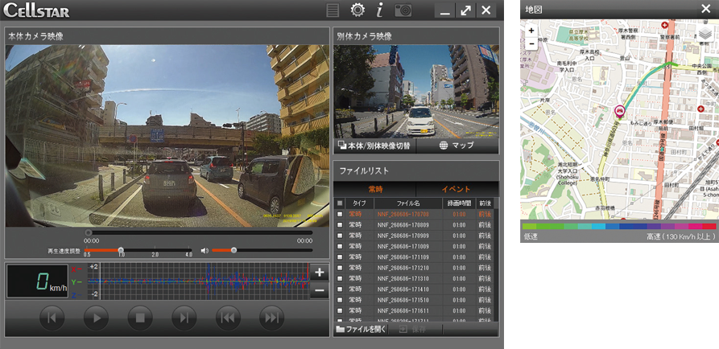The height and width of the screenshot is (349, 719).
Task: Skip to next file button
Action: pos(272,318)
